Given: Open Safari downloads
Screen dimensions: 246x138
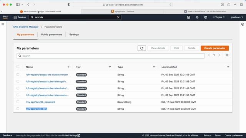Looking at the screenshot, I should 223,5.
